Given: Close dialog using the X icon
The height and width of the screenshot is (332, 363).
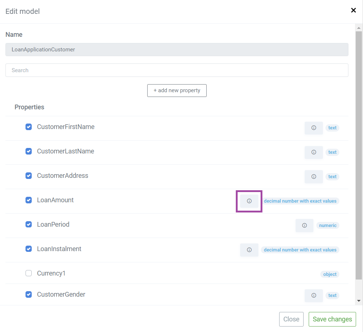Looking at the screenshot, I should click(353, 10).
